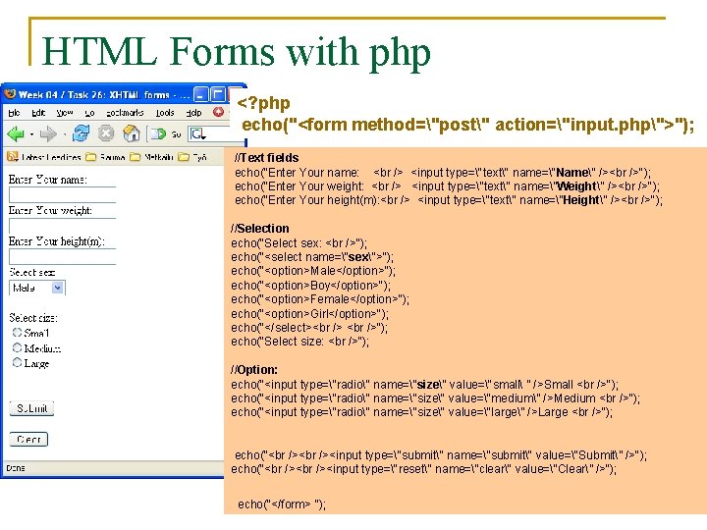This screenshot has width=707, height=530.
Task: Open the Bookmarks menu
Action: pyautogui.click(x=125, y=113)
